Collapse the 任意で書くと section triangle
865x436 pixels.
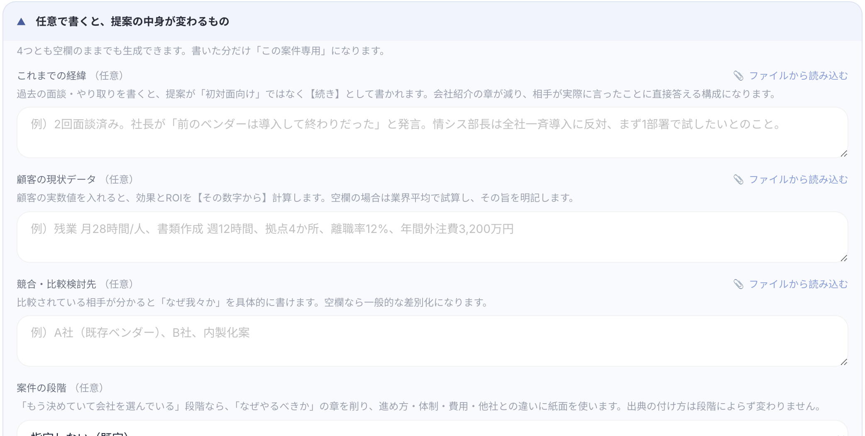click(21, 22)
